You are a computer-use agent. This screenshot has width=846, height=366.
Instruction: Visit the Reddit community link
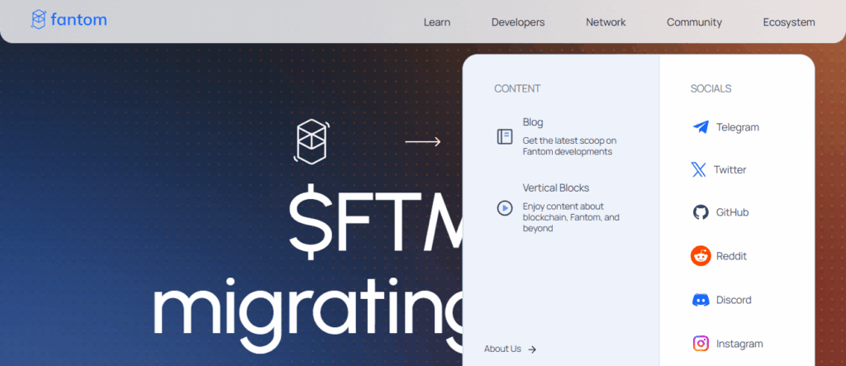pyautogui.click(x=732, y=256)
